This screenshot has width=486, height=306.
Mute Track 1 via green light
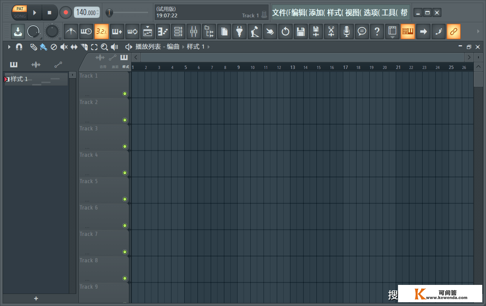click(x=125, y=93)
